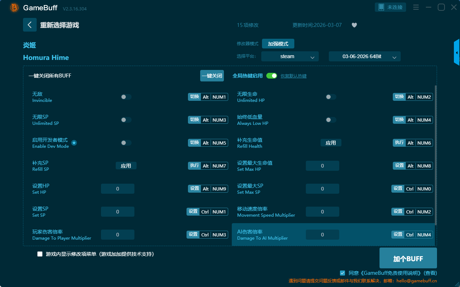This screenshot has width=460, height=287.
Task: Turn off the global hotkey toggle
Action: [x=272, y=76]
